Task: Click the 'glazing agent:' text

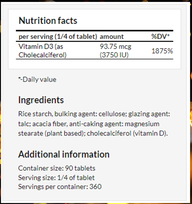Action: tap(149, 114)
